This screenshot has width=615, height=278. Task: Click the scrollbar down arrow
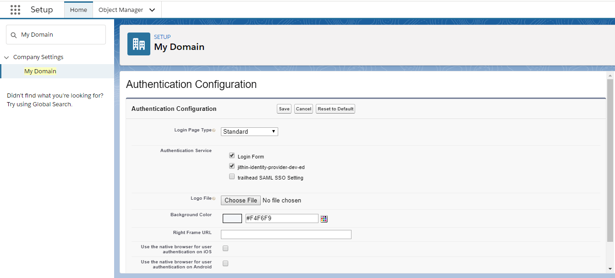coord(610,269)
